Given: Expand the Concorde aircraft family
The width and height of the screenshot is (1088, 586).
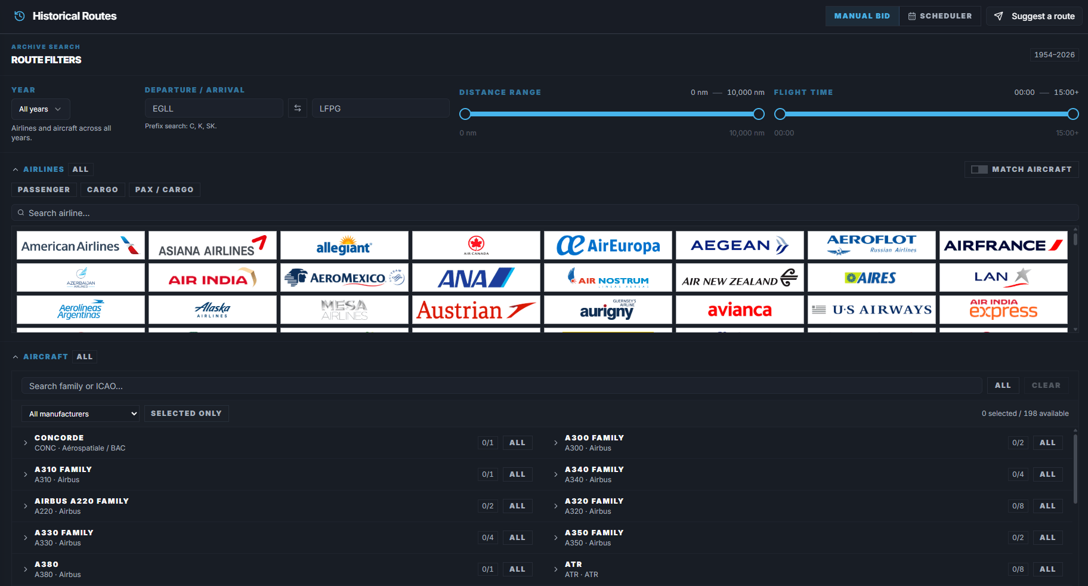Looking at the screenshot, I should [x=26, y=443].
